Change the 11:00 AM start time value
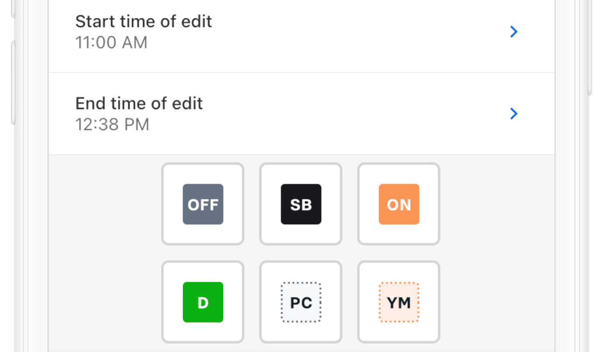Image resolution: width=606 pixels, height=352 pixels. 111,43
